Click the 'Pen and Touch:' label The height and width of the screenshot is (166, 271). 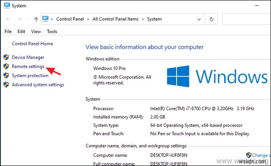(109, 133)
